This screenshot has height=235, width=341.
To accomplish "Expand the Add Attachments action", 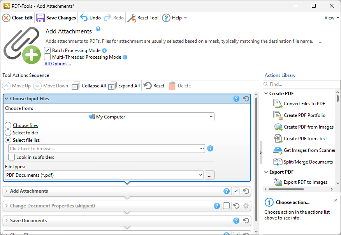I will click(x=7, y=191).
